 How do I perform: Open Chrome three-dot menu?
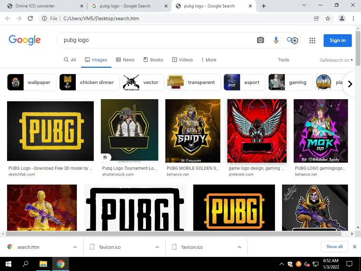353,18
